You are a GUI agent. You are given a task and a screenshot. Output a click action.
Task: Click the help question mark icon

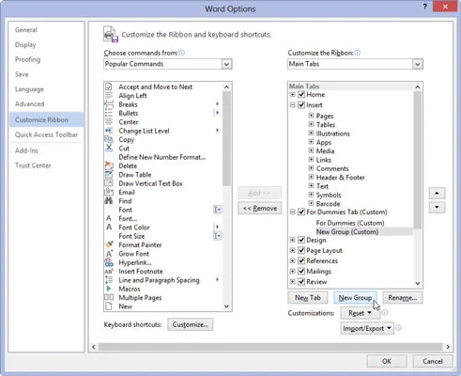(424, 7)
